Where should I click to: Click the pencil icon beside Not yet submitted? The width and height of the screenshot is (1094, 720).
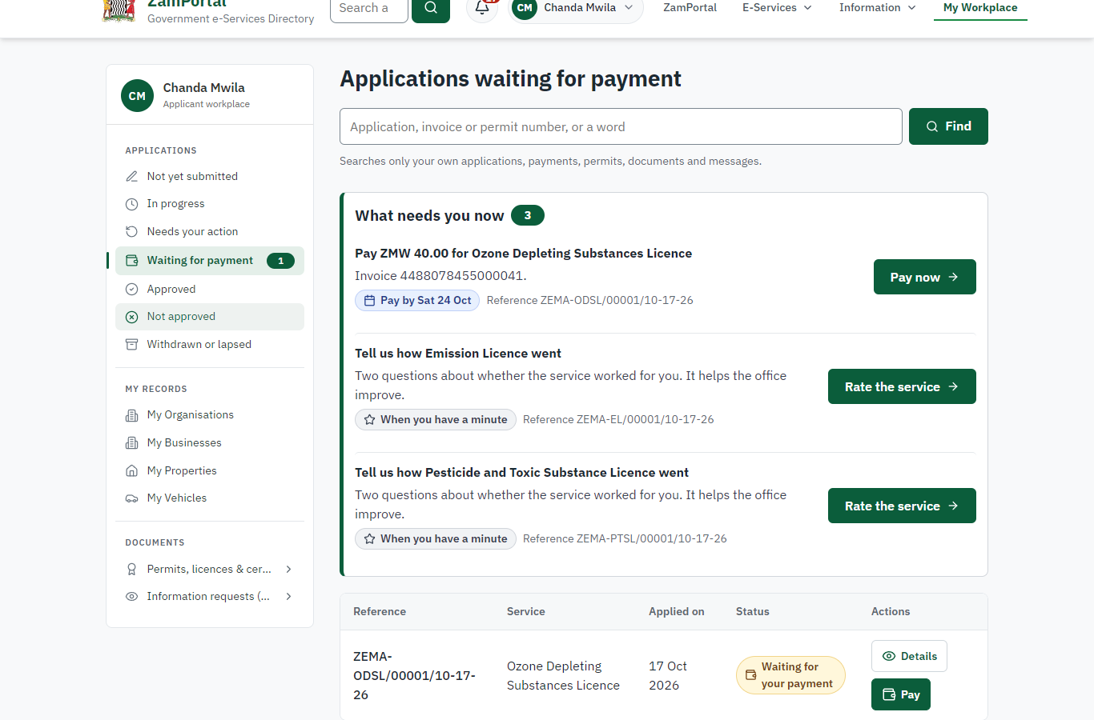(x=132, y=176)
